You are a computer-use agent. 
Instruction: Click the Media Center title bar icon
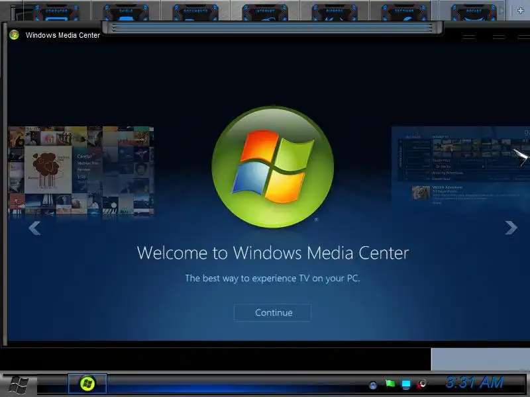[14, 35]
